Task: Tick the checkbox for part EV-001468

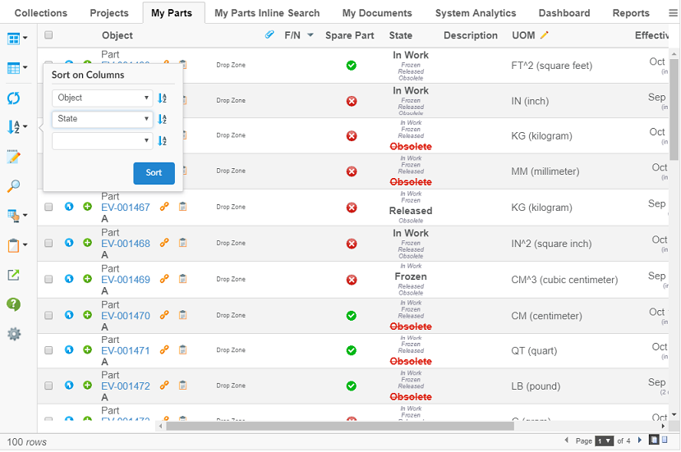Action: point(48,244)
